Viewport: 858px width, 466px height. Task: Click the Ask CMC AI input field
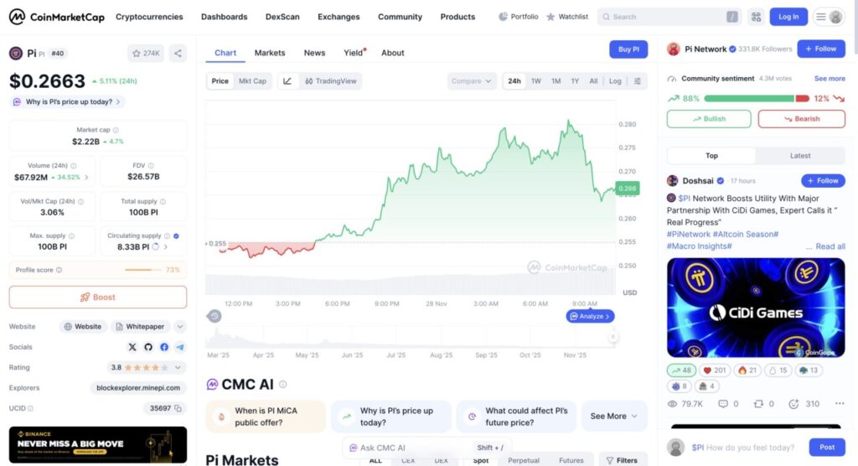click(411, 448)
